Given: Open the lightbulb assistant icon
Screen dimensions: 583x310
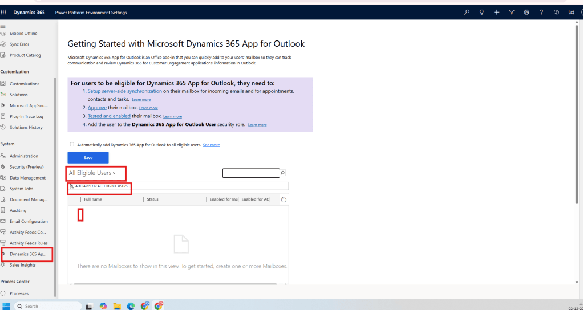Looking at the screenshot, I should coord(482,12).
